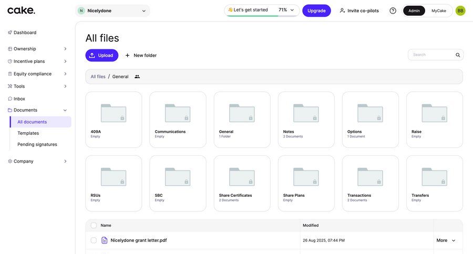Open Pending signatures

tap(37, 144)
